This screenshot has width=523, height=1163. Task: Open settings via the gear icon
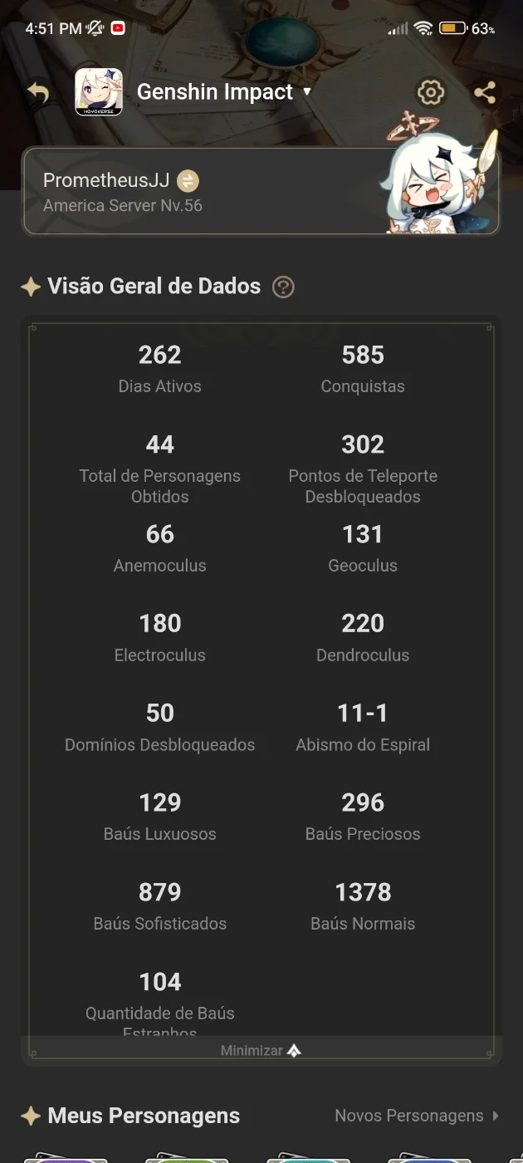point(430,92)
